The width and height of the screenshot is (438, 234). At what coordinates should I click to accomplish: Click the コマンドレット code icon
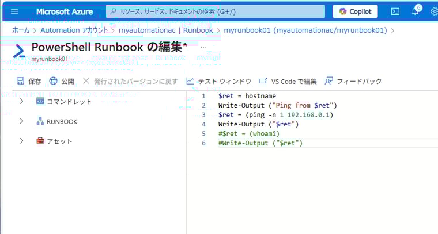40,101
